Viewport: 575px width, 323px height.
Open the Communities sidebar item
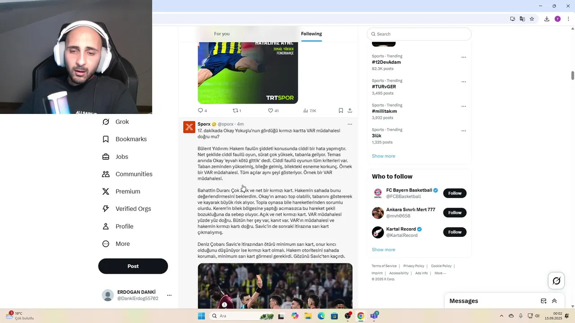pyautogui.click(x=127, y=174)
